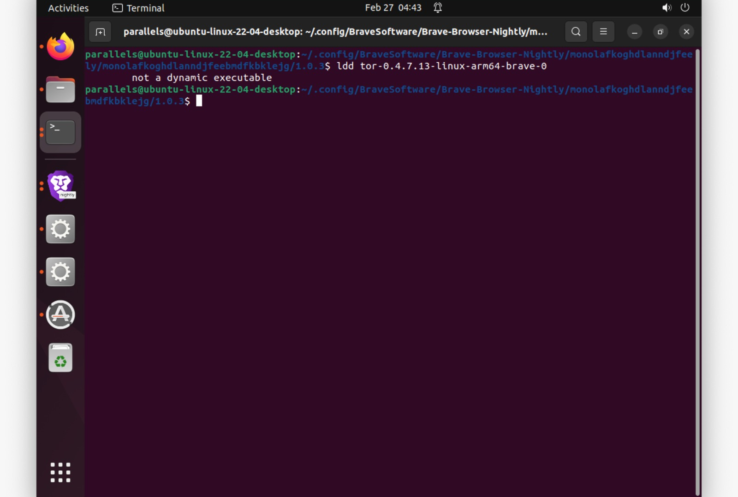Open the font viewer app in the dock
Image resolution: width=738 pixels, height=497 pixels.
(60, 315)
